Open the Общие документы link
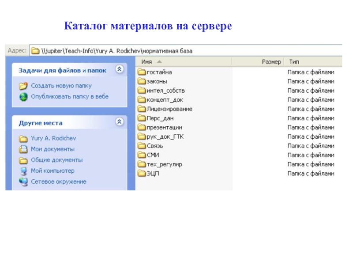The height and width of the screenshot is (265, 353). [x=56, y=160]
